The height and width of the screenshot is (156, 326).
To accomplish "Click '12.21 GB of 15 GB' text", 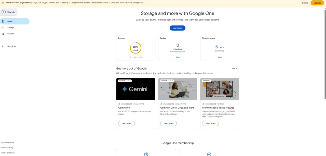I will (x=135, y=57).
